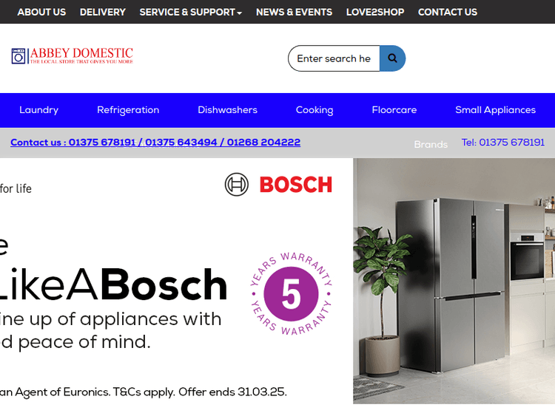Open the Cooking category

tap(314, 110)
